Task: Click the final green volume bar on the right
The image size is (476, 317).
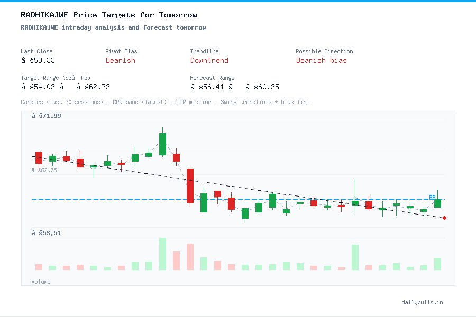Action: coord(437,264)
